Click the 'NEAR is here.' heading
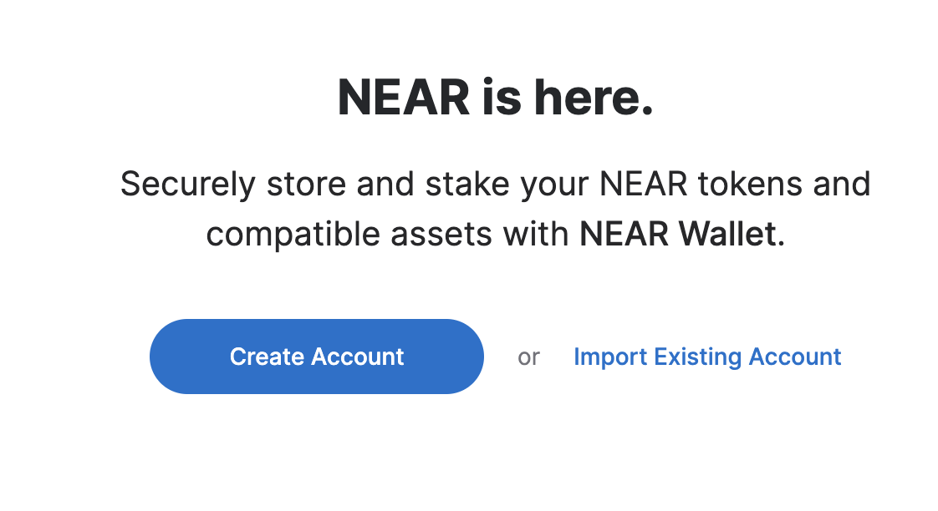Image resolution: width=938 pixels, height=511 pixels. point(495,98)
